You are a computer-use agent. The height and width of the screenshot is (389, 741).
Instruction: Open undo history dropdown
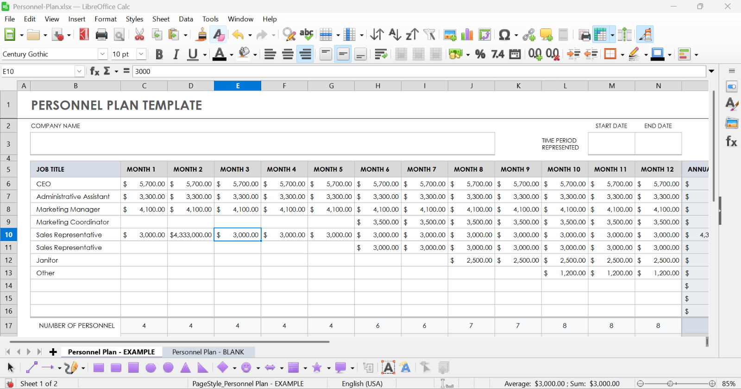pos(250,35)
